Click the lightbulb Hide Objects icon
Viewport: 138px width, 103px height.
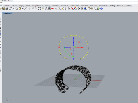click(x=66, y=9)
